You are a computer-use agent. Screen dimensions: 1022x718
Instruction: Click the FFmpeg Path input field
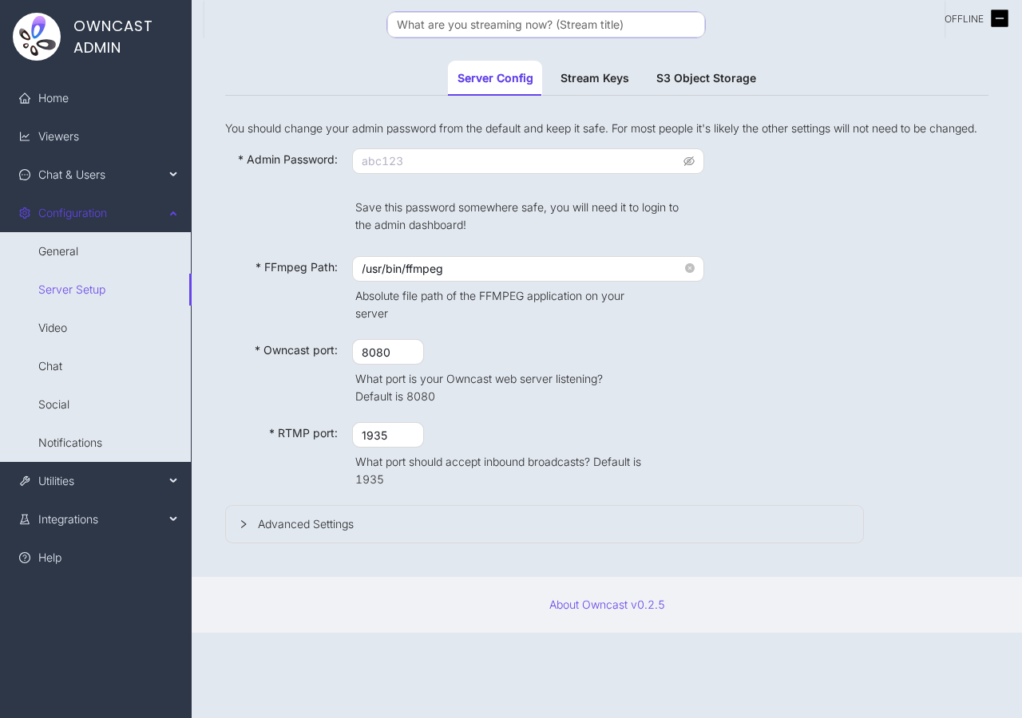tap(528, 269)
